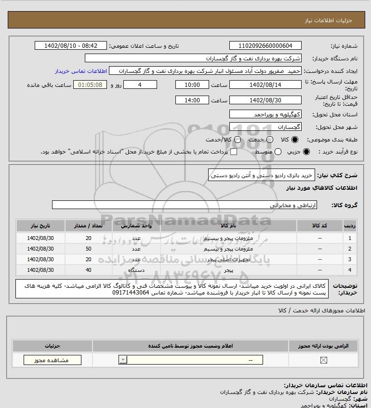Open the supplier license status dropdown

pos(191,360)
